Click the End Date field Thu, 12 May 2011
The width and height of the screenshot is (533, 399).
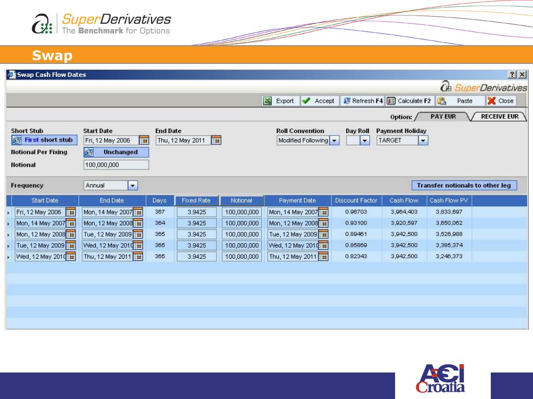[183, 140]
